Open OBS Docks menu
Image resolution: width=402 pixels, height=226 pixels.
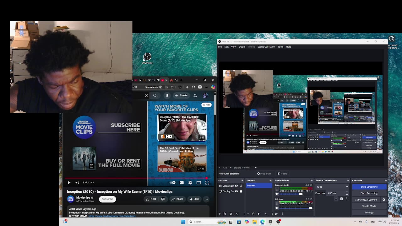(x=242, y=47)
